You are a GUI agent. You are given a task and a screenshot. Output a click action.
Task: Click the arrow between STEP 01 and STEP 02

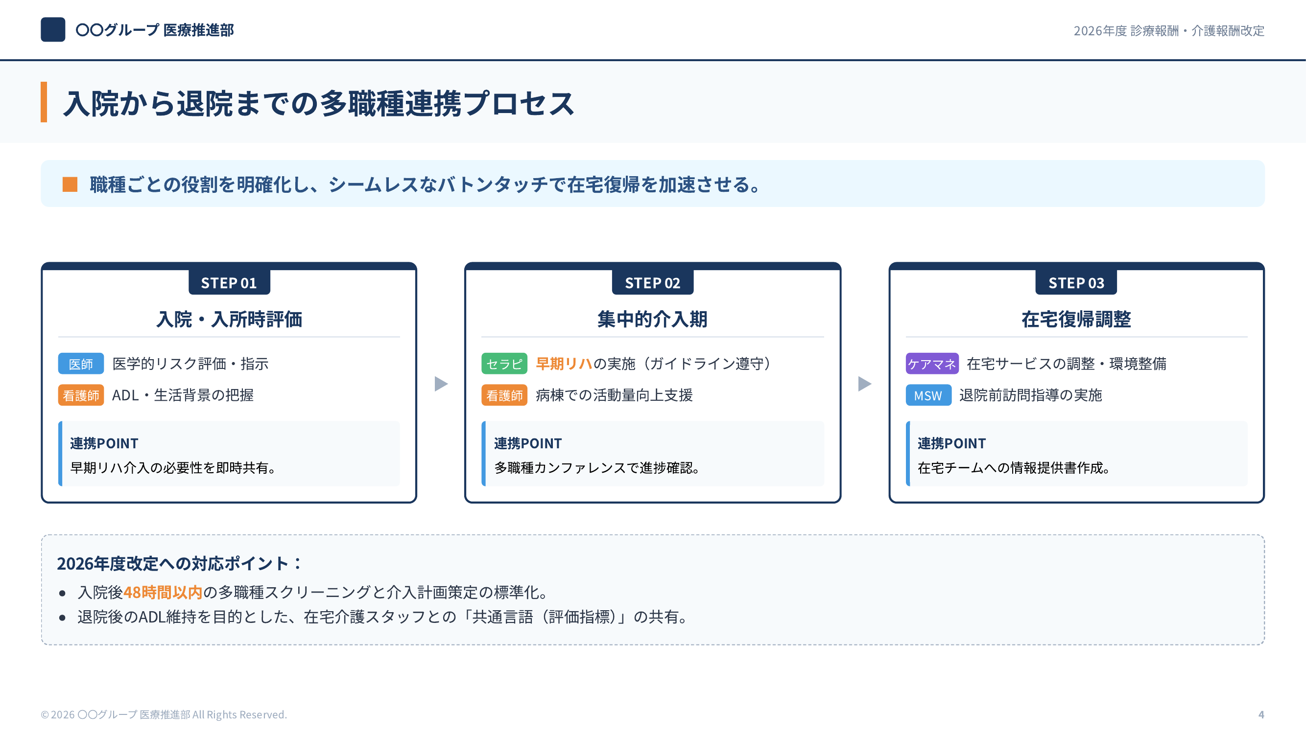coord(441,384)
